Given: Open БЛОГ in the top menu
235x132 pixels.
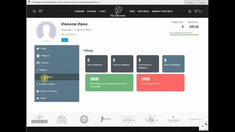Looking at the screenshot, I should pyautogui.click(x=132, y=11).
